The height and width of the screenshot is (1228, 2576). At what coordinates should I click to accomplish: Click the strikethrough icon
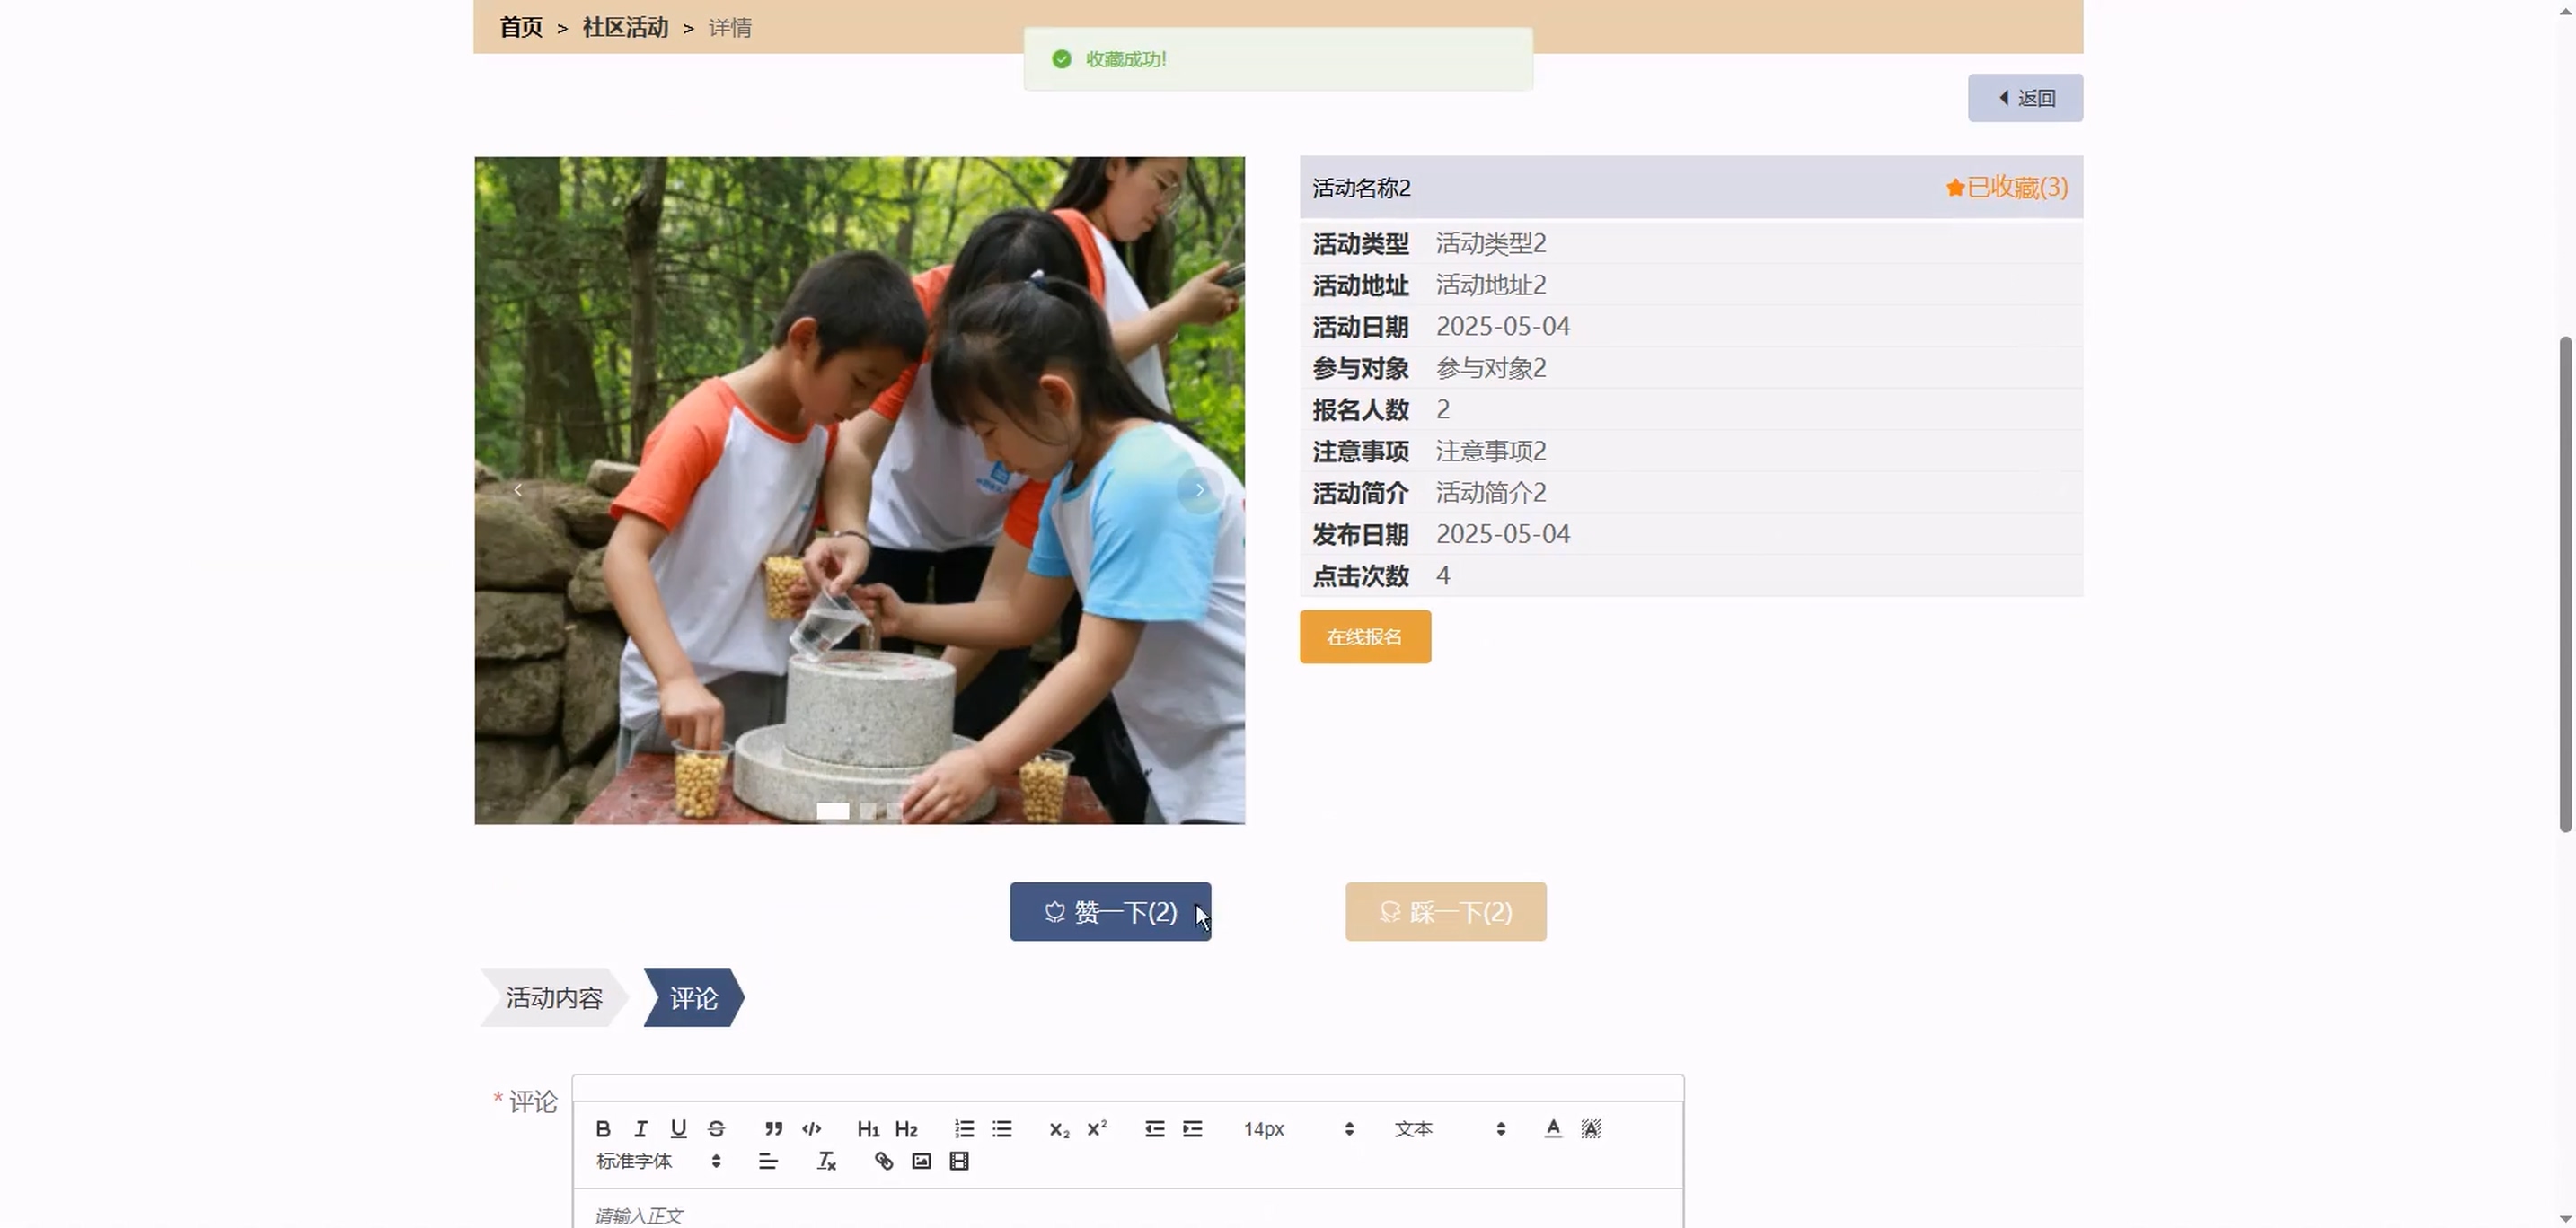pos(716,1128)
